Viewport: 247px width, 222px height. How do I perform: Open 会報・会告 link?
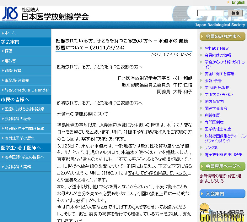pyautogui.click(x=213, y=80)
